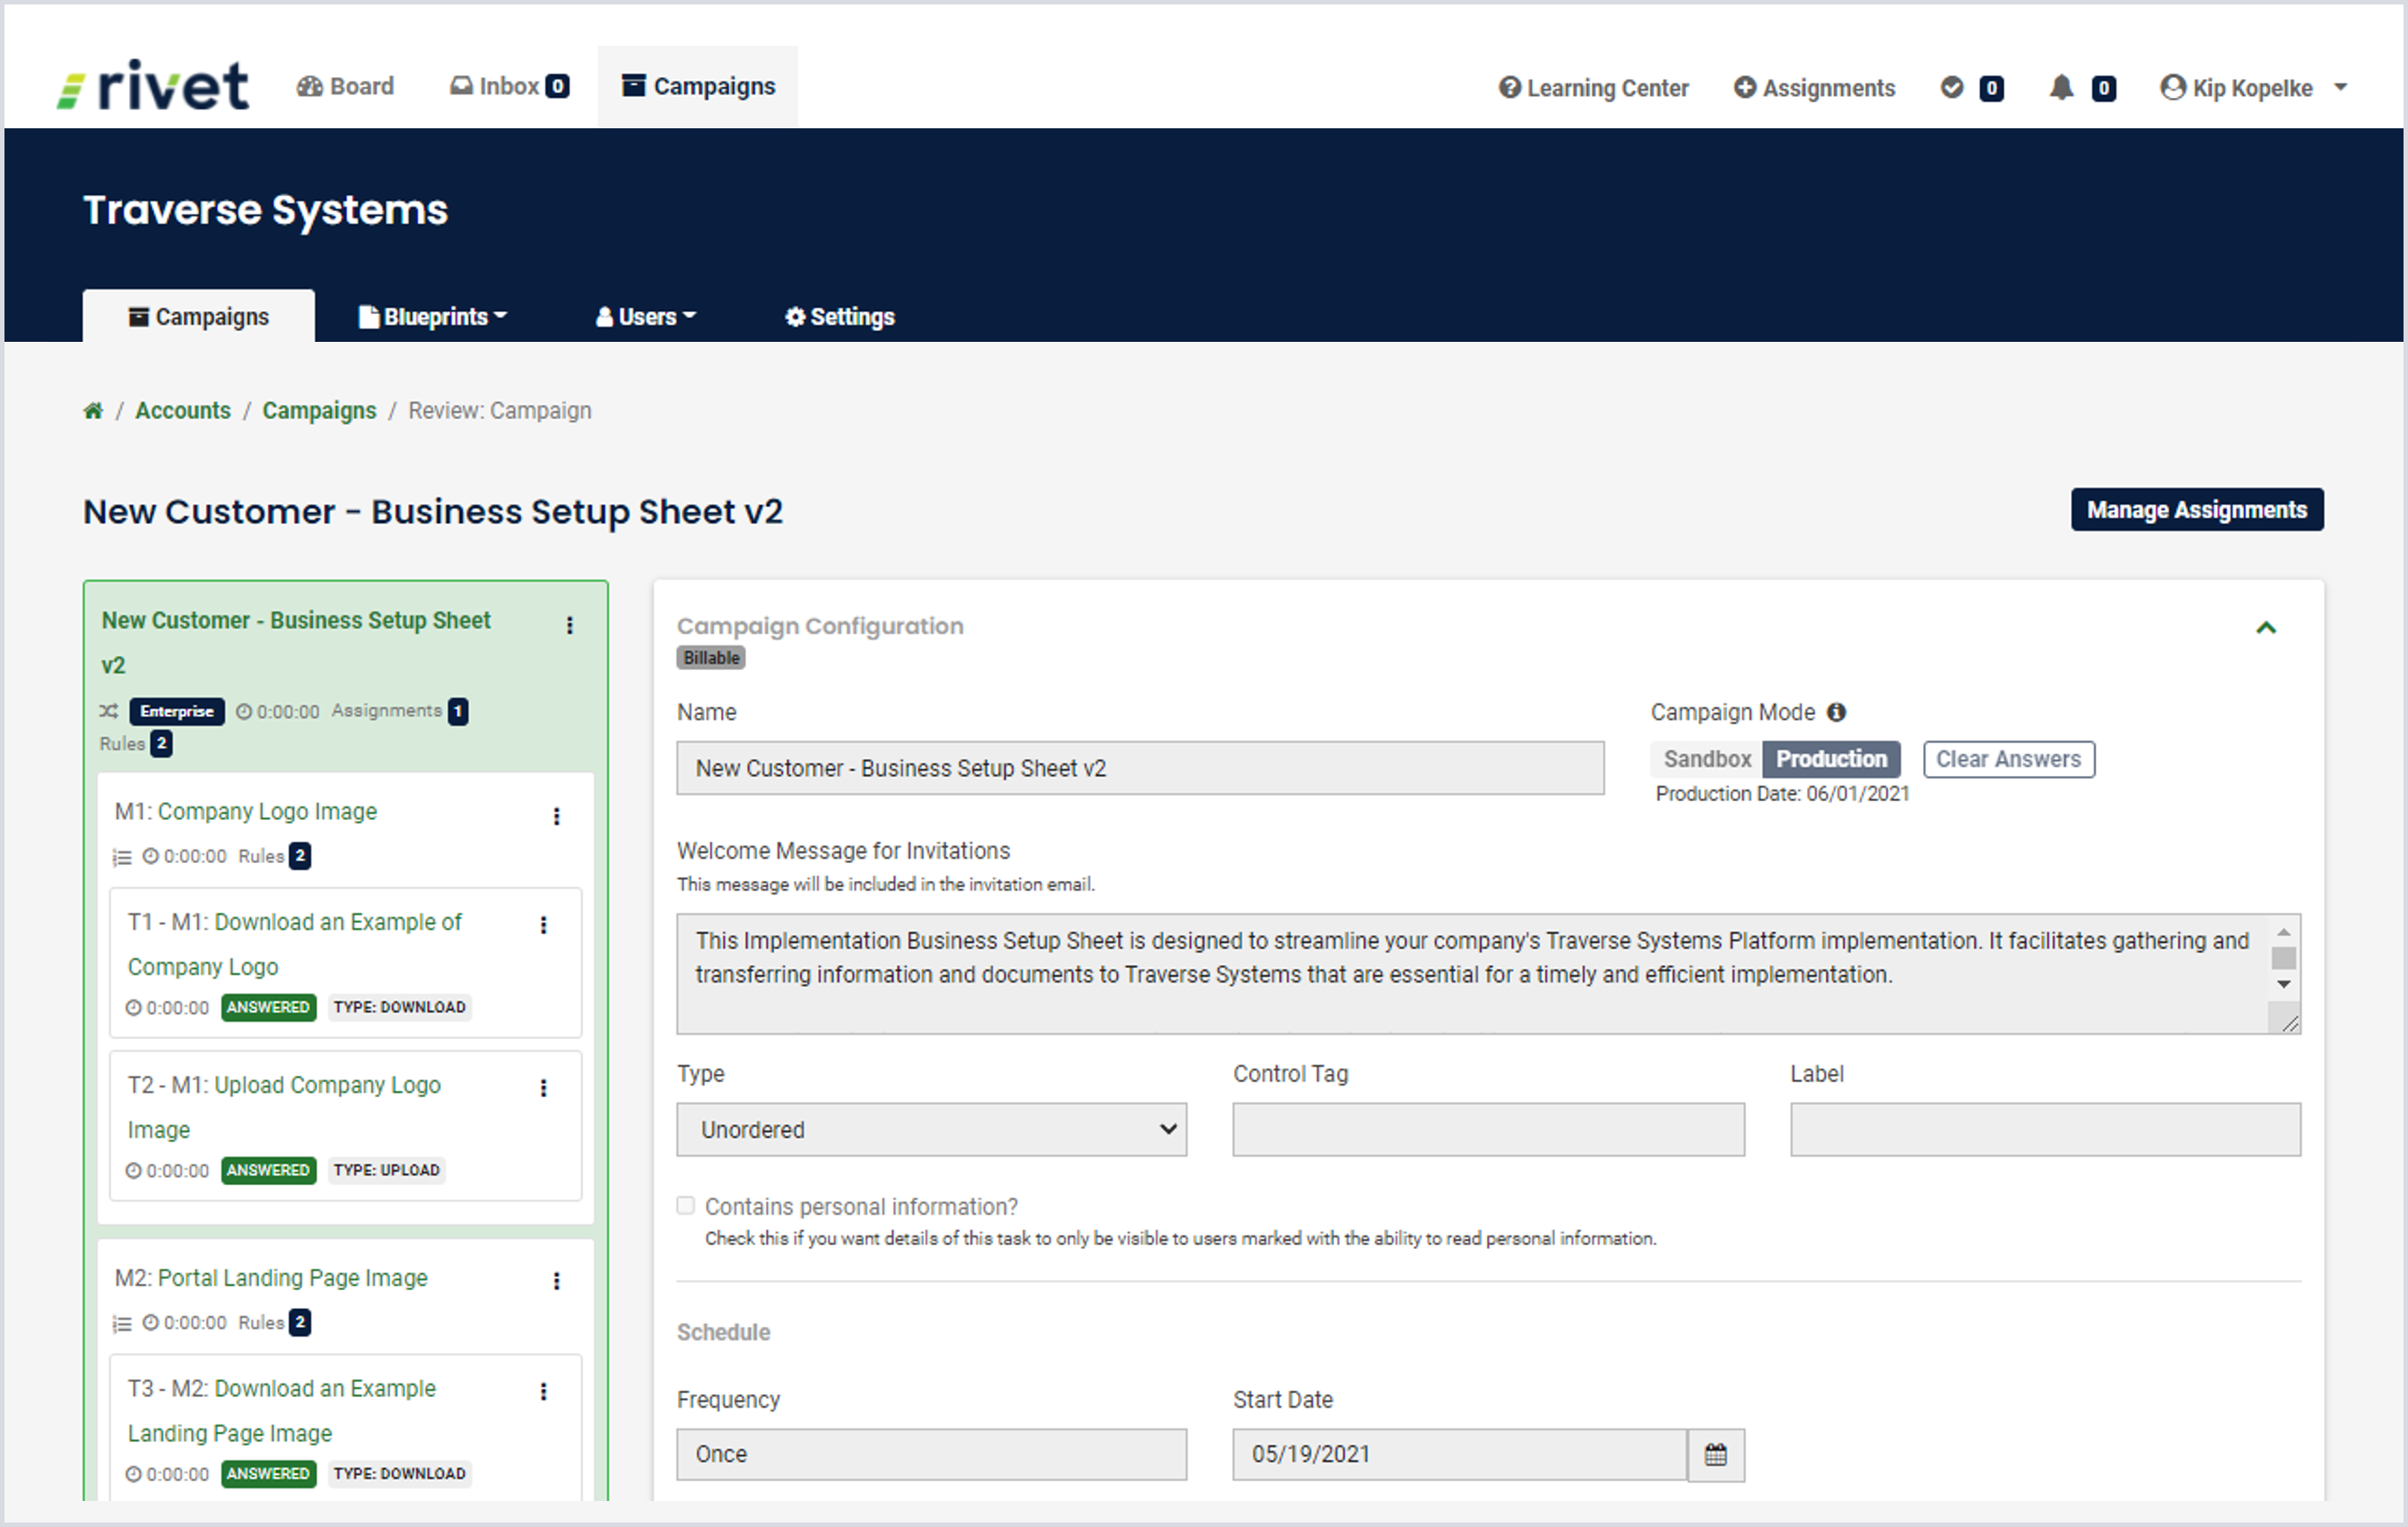
Task: Check the Contains personal information checkbox
Action: 686,1206
